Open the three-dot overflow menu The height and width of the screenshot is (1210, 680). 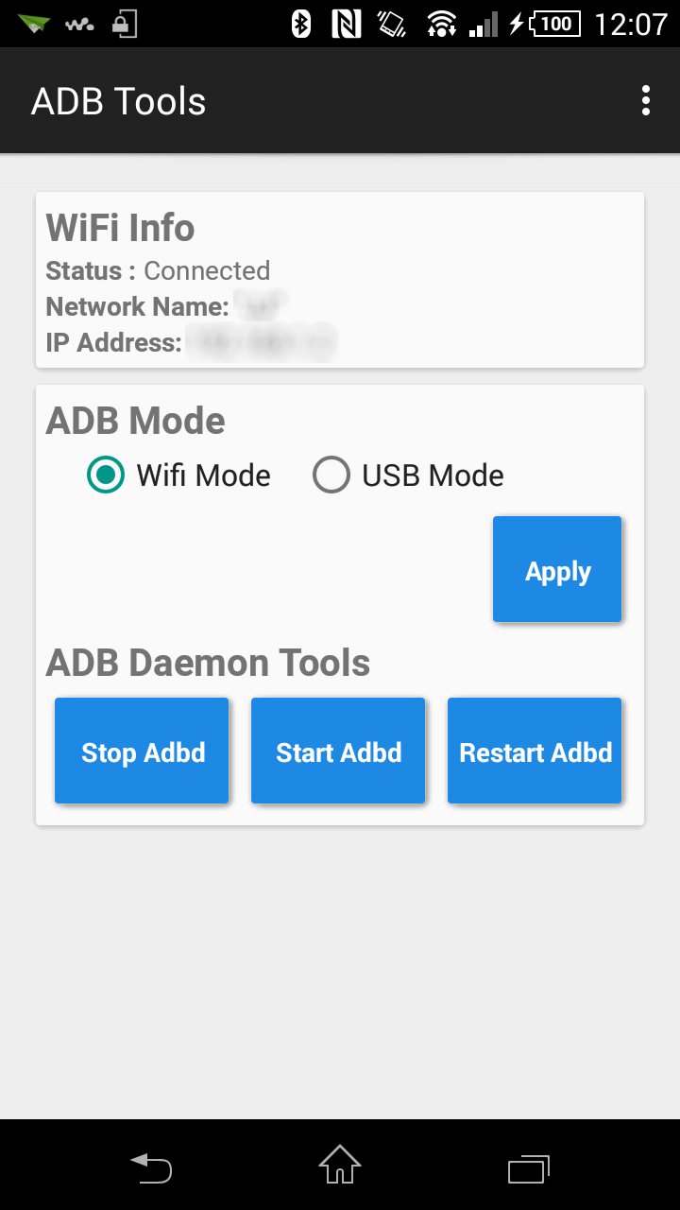click(x=646, y=100)
